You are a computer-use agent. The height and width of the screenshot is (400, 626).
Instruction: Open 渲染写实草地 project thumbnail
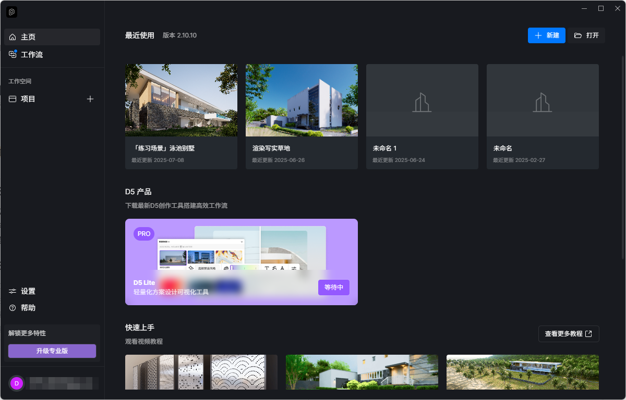point(302,100)
